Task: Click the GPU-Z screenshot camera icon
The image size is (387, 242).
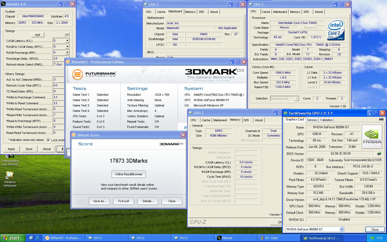Action: tap(381, 119)
